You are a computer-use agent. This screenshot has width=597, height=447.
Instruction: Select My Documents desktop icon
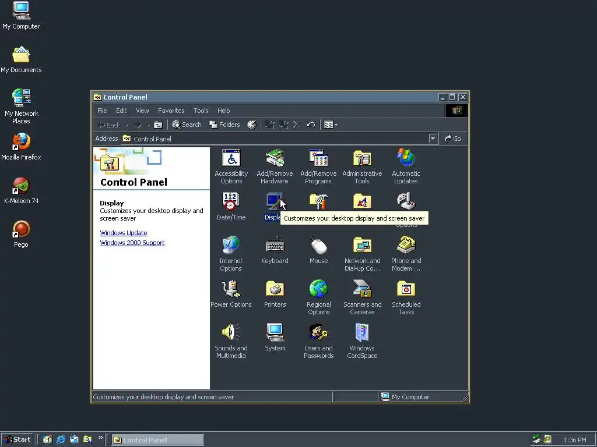coord(21,60)
